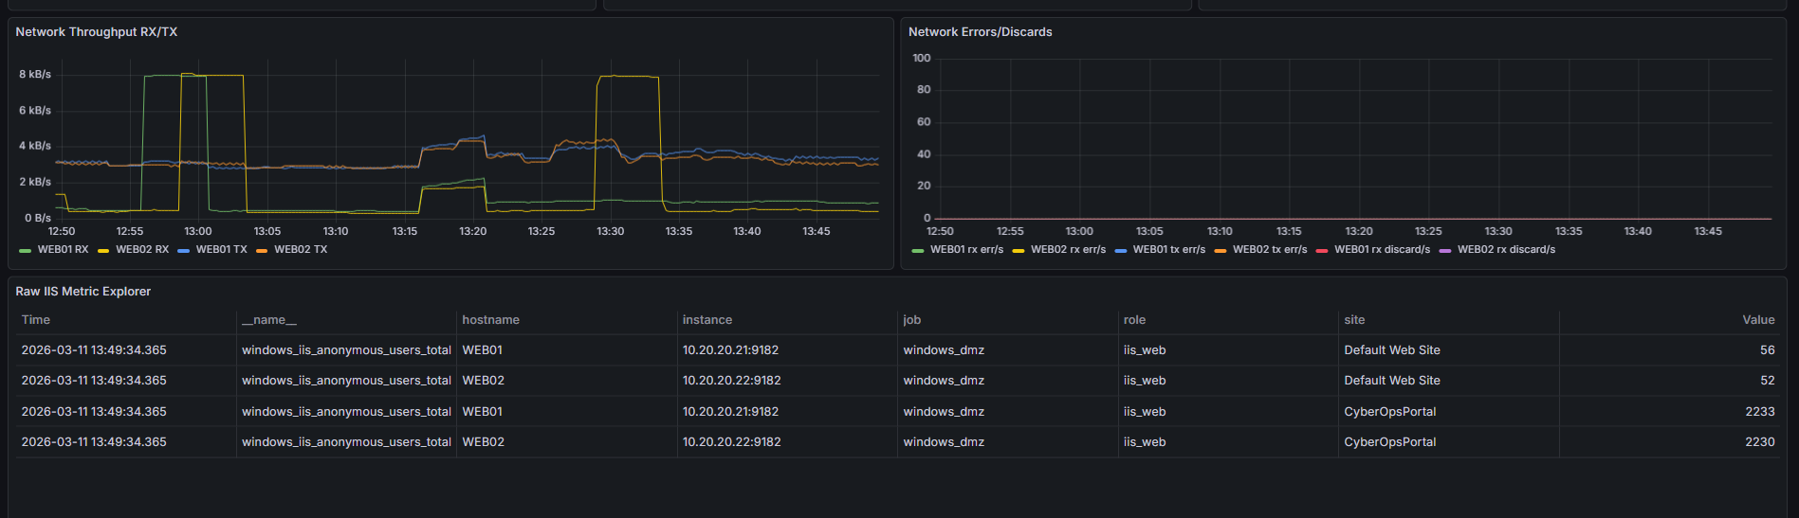This screenshot has width=1799, height=518.
Task: Open the Network Throughput RX/TX panel title menu
Action: pos(96,32)
